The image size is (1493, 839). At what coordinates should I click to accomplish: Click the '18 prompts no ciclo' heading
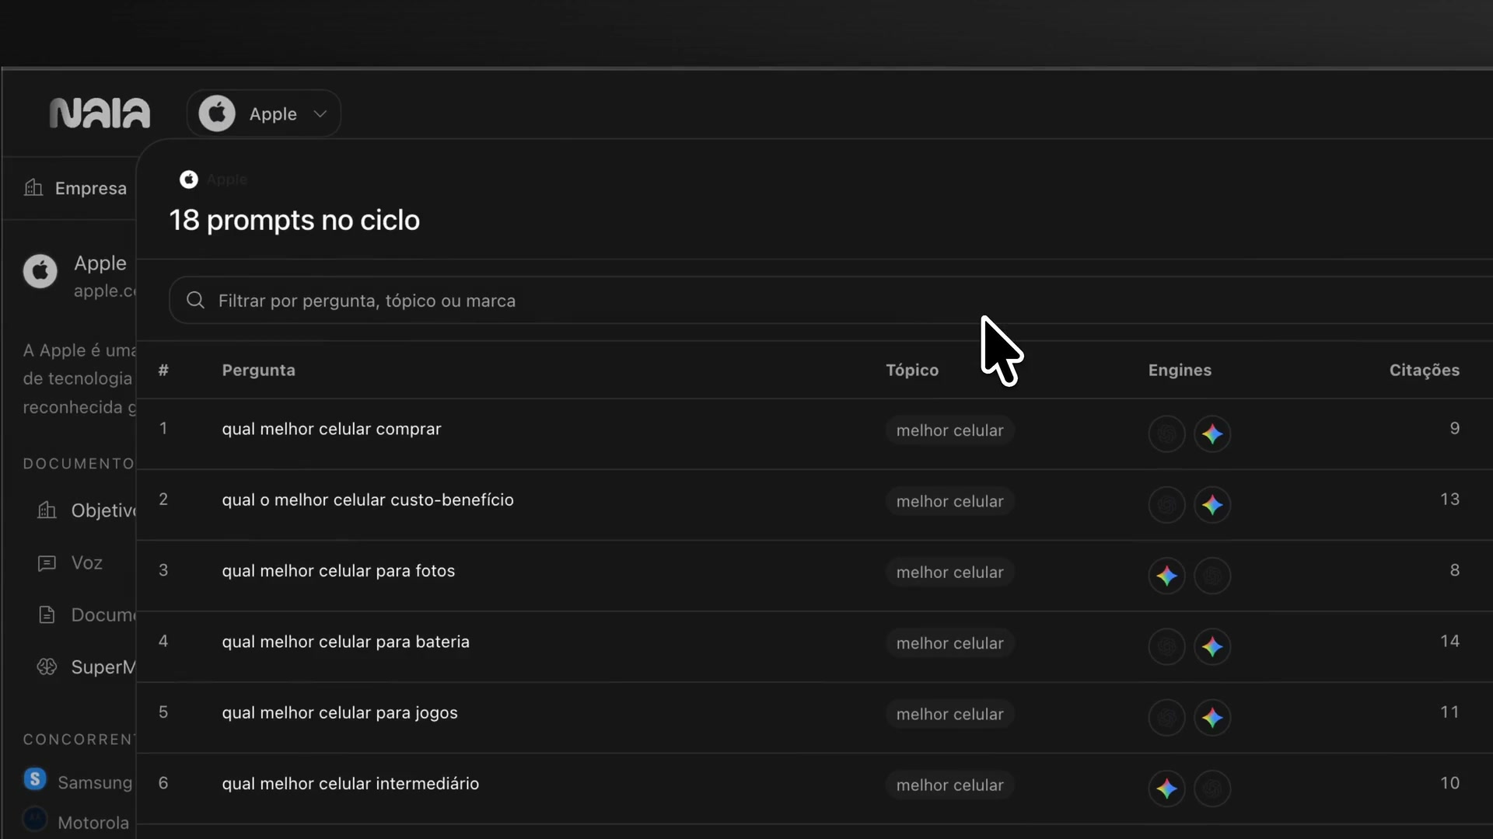295,221
